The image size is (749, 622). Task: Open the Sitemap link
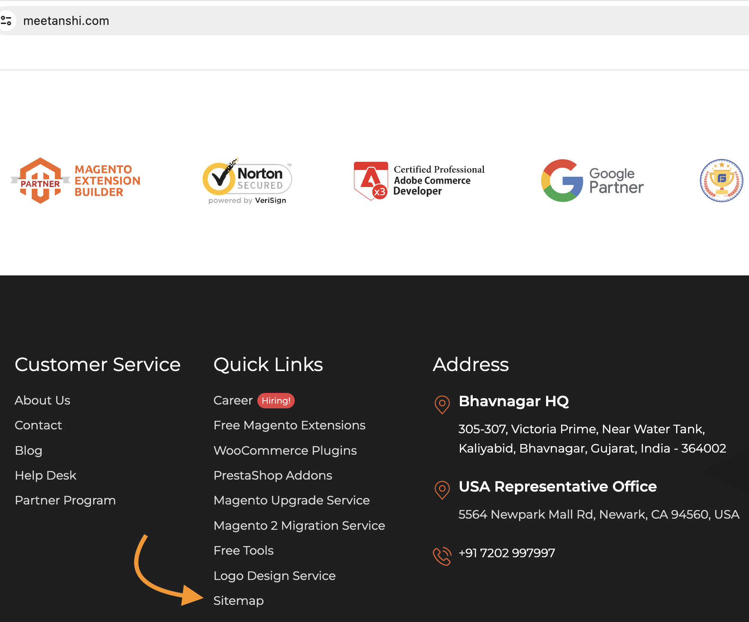click(x=239, y=601)
